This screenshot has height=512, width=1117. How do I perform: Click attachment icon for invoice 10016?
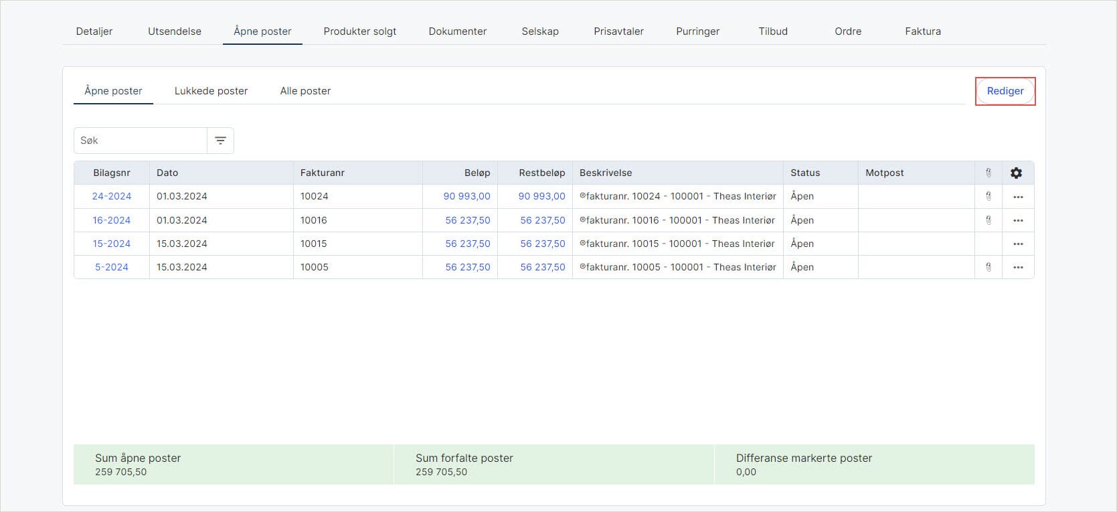pyautogui.click(x=988, y=220)
